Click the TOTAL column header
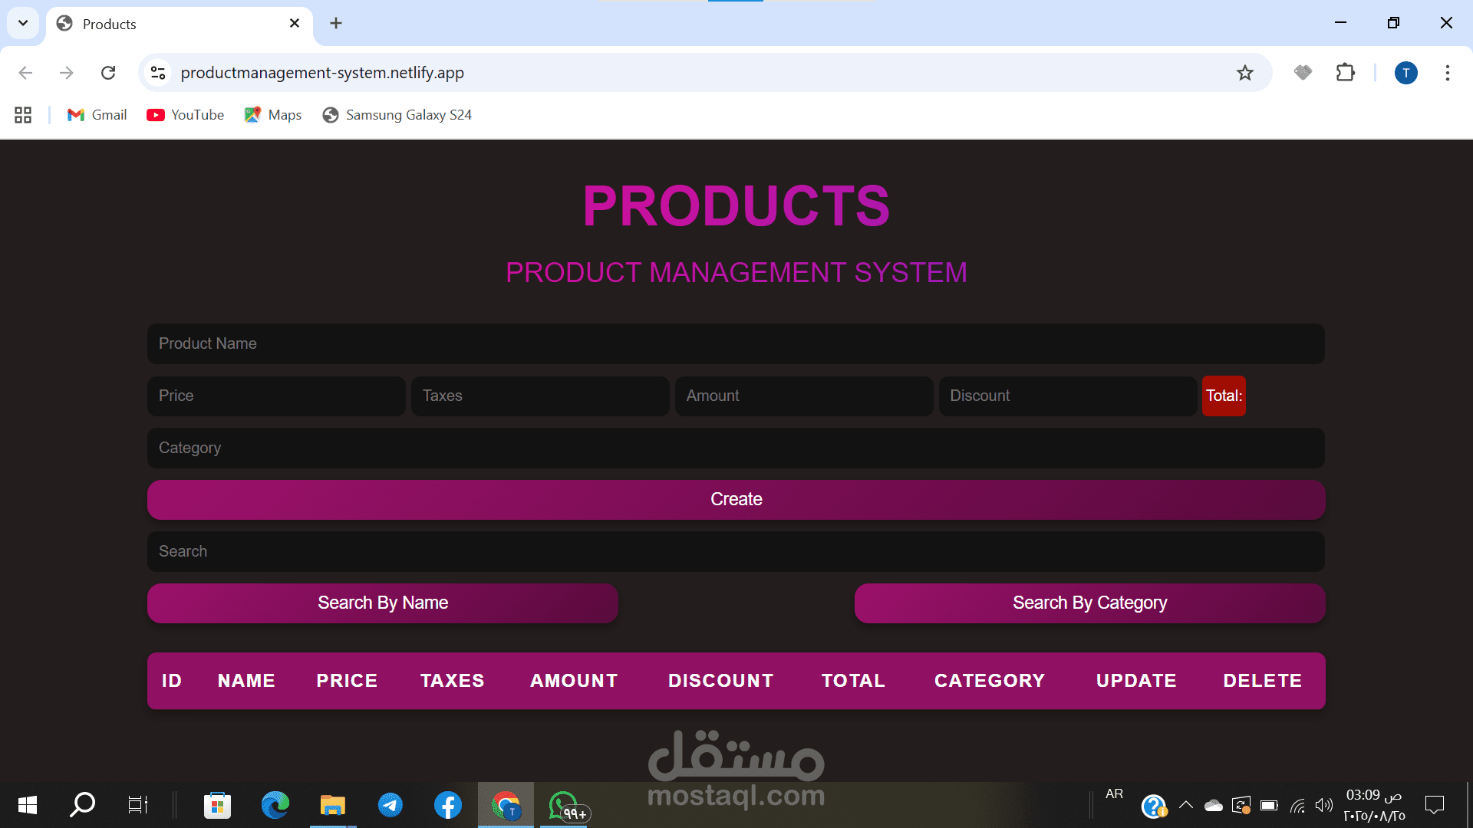The height and width of the screenshot is (828, 1473). pyautogui.click(x=853, y=681)
